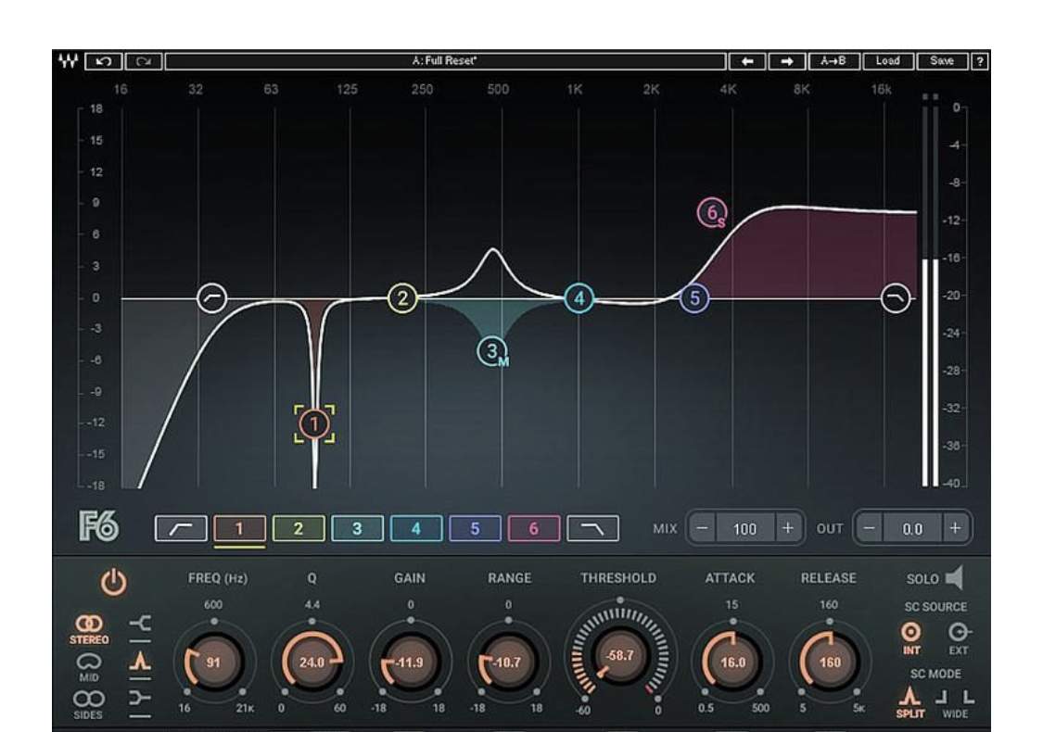This screenshot has width=1043, height=732.
Task: Increase the OUT value with plus
Action: pyautogui.click(x=955, y=528)
